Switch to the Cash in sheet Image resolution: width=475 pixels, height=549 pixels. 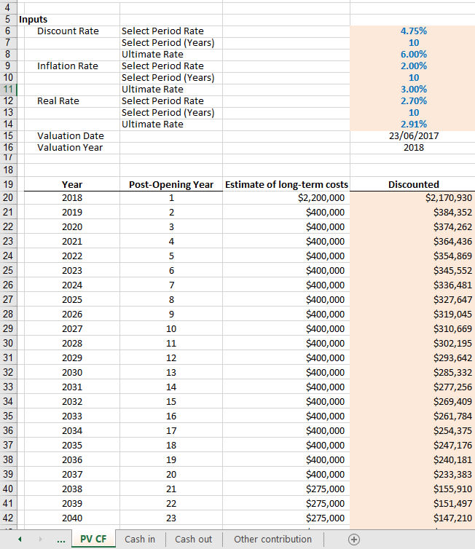[140, 540]
